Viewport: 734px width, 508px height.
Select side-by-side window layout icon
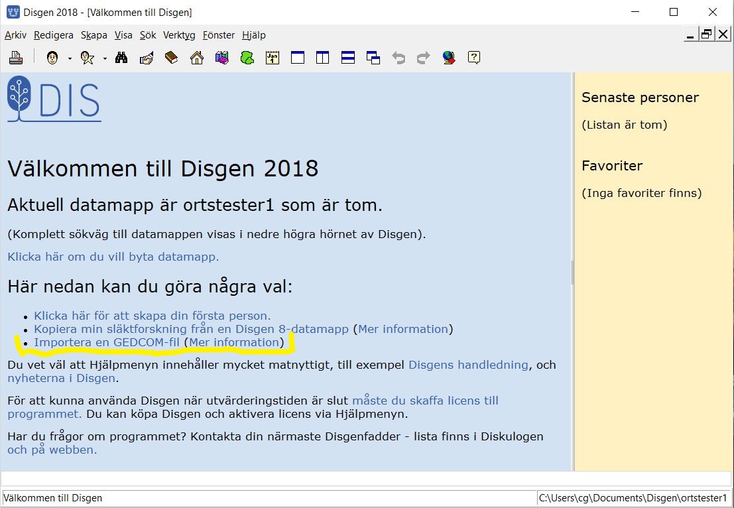[322, 58]
